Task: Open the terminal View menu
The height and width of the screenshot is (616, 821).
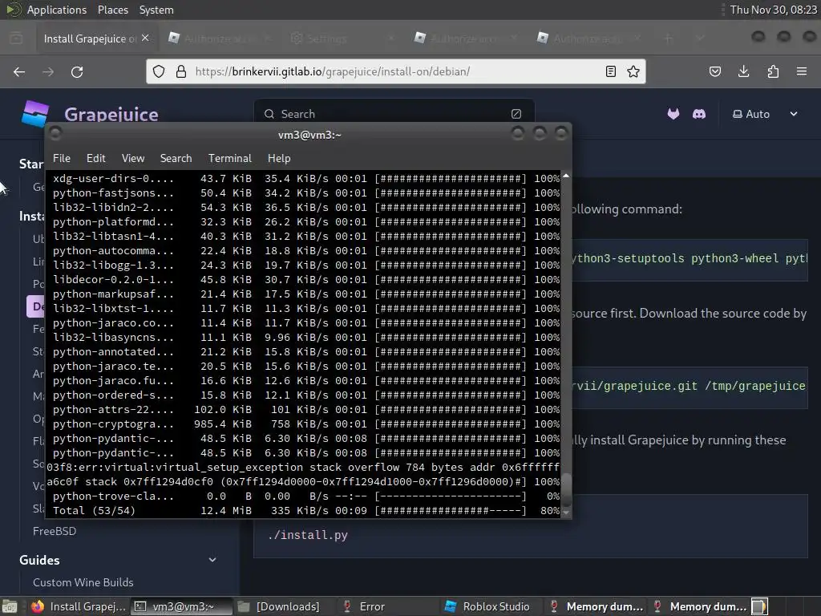Action: pos(133,158)
